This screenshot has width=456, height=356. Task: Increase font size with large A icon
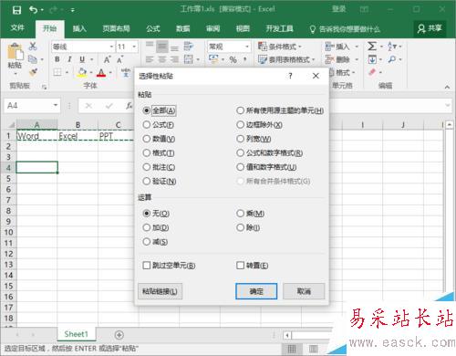(x=107, y=59)
